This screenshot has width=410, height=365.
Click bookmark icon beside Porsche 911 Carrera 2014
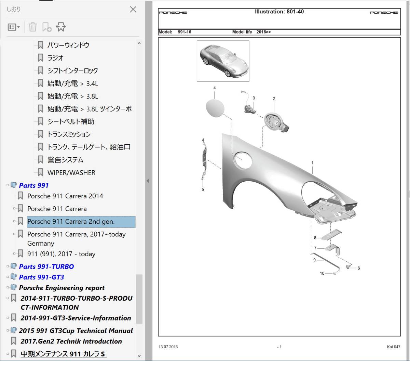[x=20, y=196]
